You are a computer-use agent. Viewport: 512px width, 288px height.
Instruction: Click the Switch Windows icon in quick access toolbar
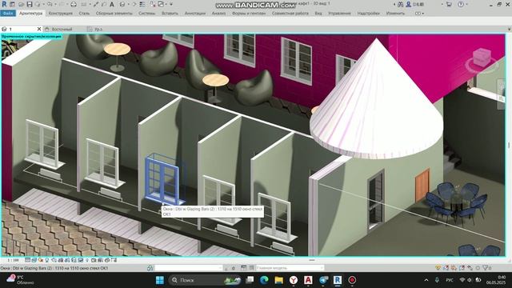[x=161, y=4]
